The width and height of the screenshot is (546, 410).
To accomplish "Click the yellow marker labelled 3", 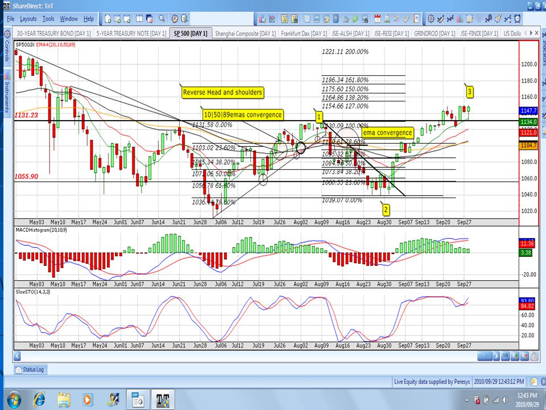I will coord(470,92).
